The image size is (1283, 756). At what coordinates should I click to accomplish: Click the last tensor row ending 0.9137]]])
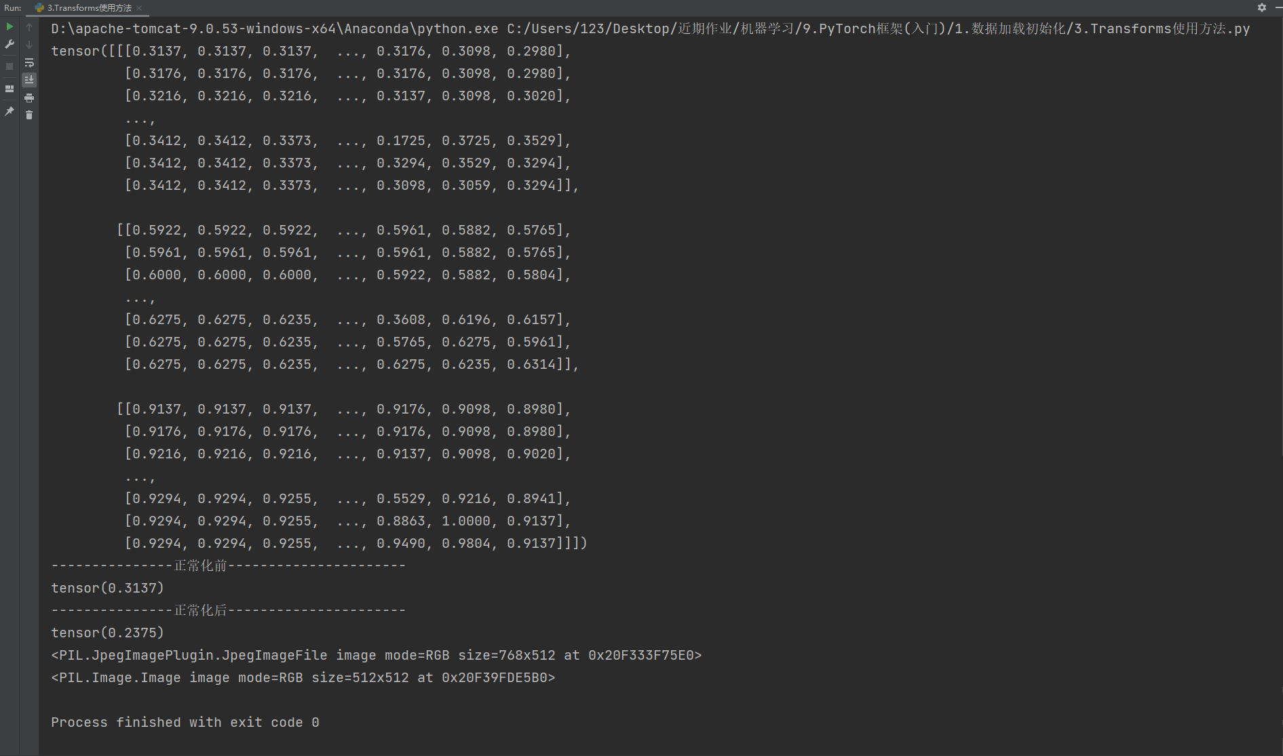pyautogui.click(x=356, y=543)
